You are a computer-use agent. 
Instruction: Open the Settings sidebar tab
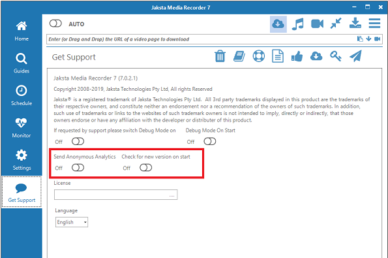(22, 160)
